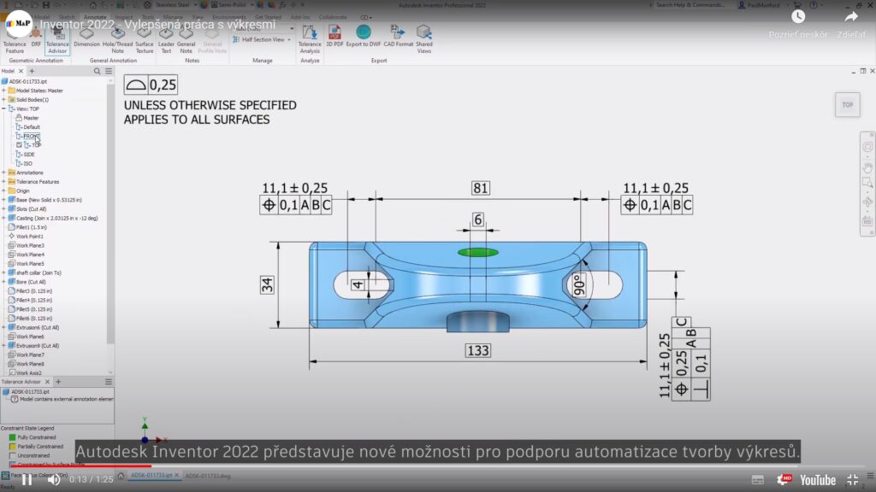Screen dimensions: 876x492
Task: Select the Hole/Thread Note tool
Action: coord(117,40)
